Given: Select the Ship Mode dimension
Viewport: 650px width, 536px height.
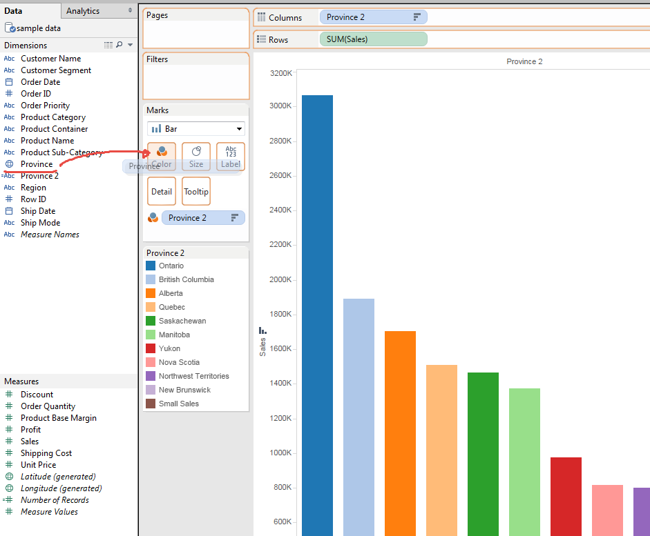Looking at the screenshot, I should (41, 222).
